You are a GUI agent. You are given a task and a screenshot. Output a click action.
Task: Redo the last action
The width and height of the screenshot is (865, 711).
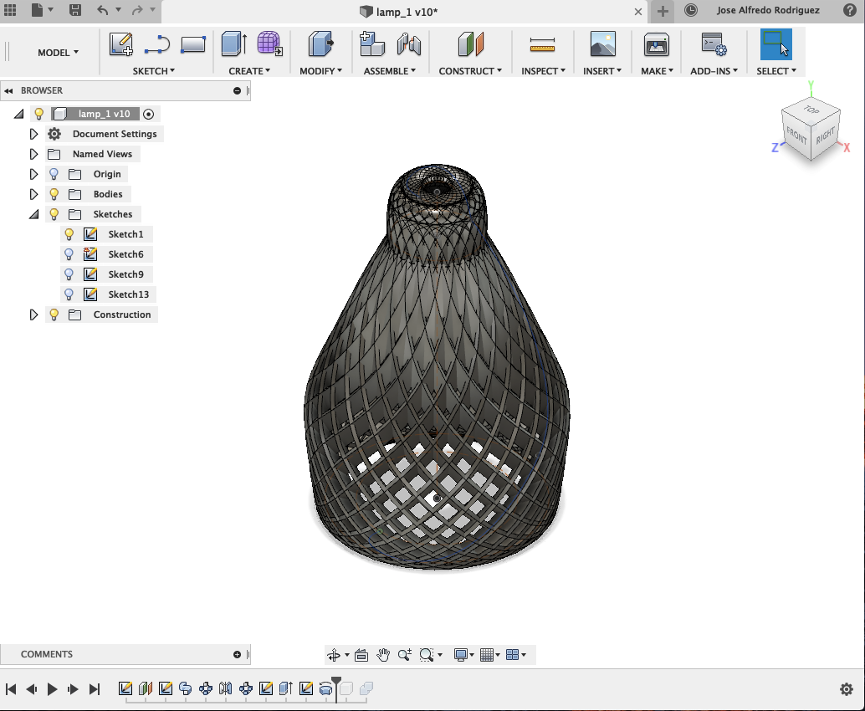137,10
